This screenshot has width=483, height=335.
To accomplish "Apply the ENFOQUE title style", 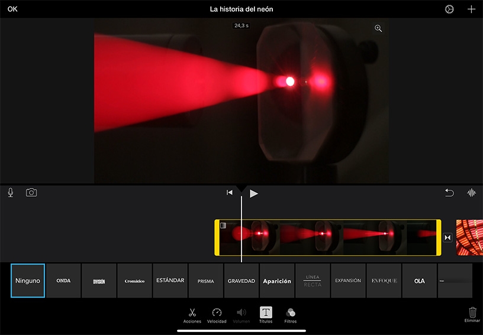I will point(384,281).
